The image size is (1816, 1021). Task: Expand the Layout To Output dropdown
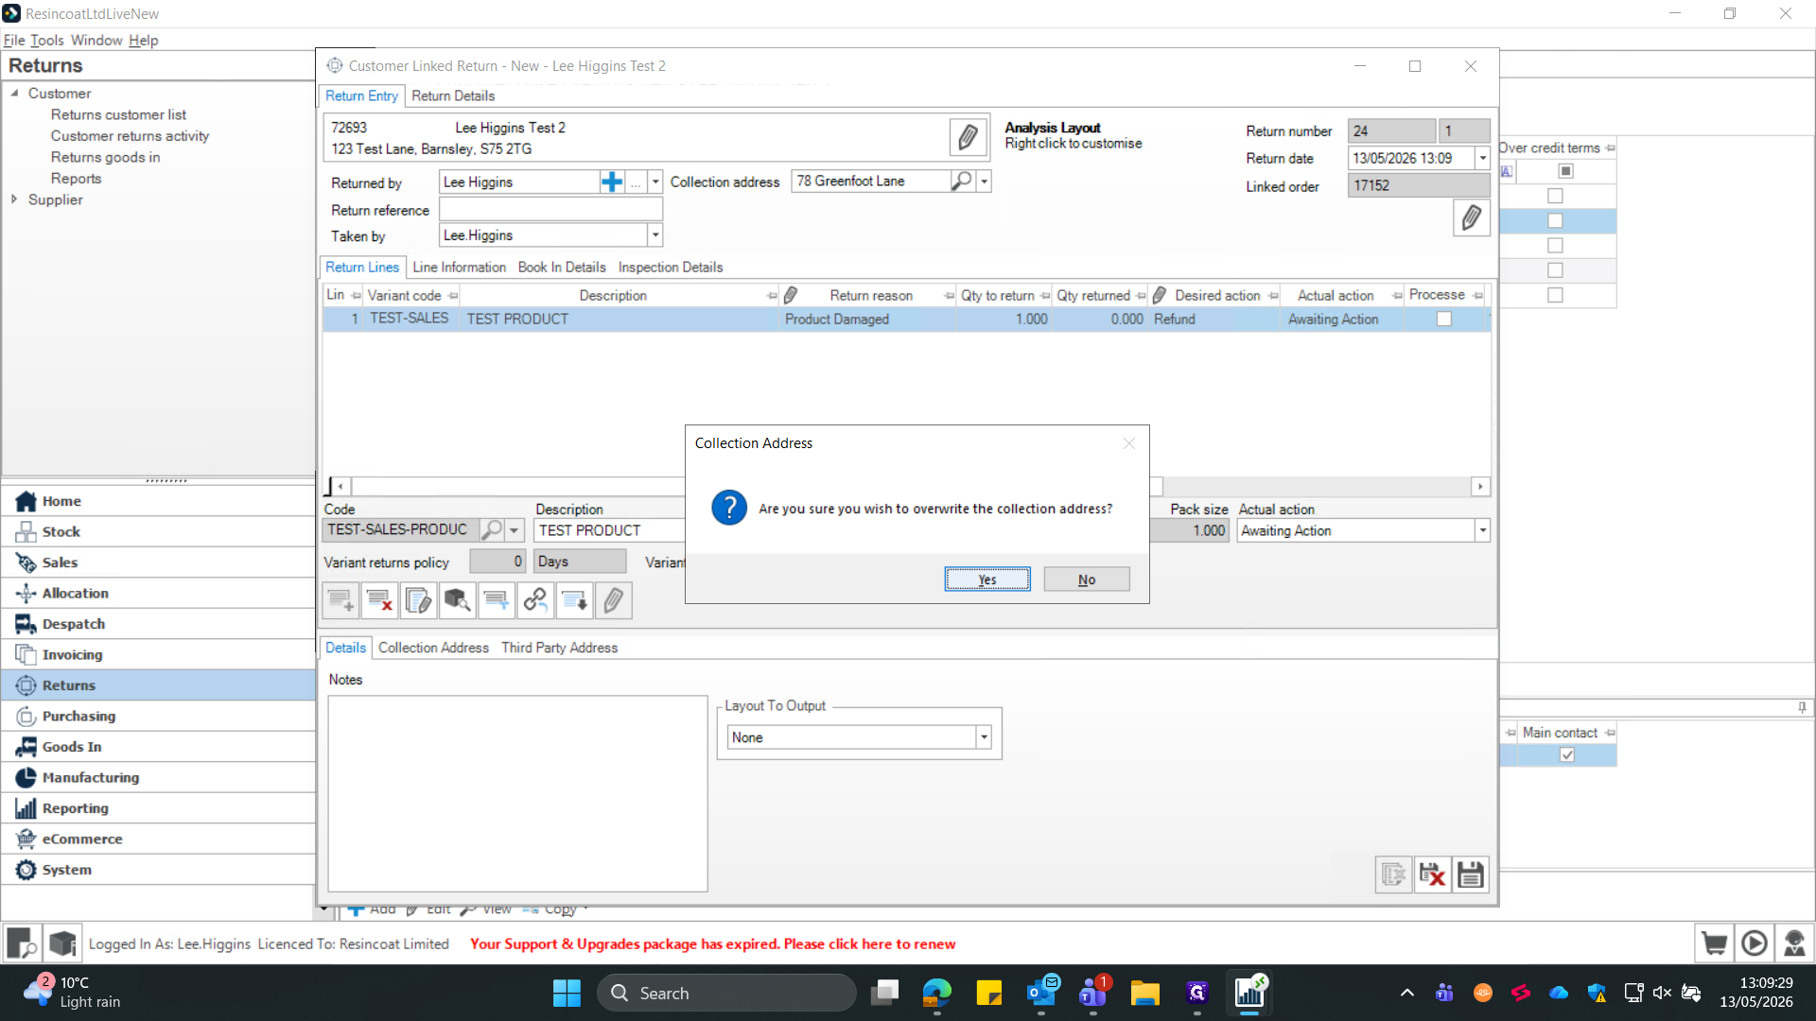[984, 737]
